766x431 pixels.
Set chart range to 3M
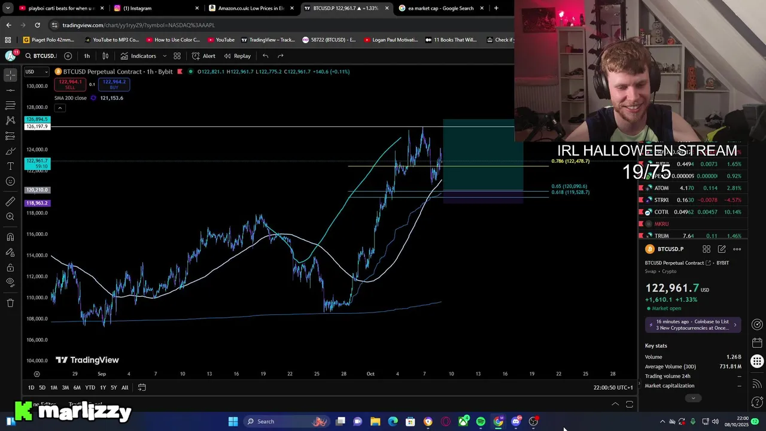[65, 387]
